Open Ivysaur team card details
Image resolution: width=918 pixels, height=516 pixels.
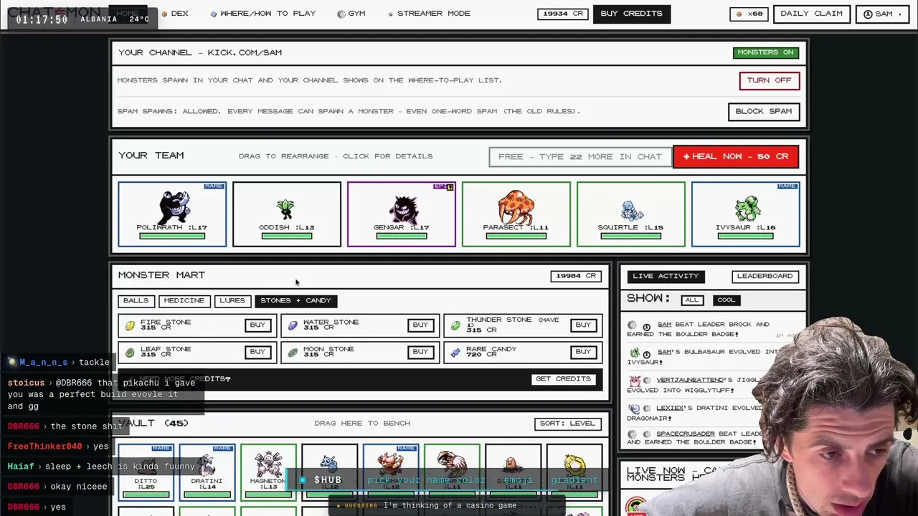tap(746, 214)
